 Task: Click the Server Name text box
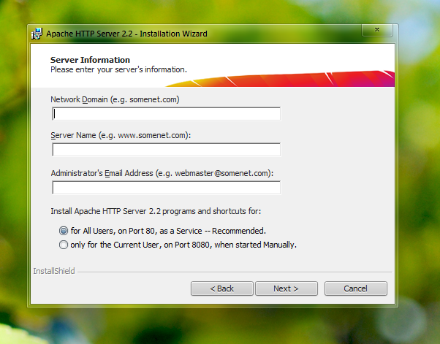(x=167, y=150)
